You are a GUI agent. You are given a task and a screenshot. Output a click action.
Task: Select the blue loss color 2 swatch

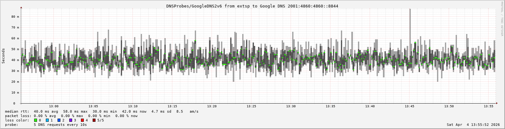click(x=59, y=120)
